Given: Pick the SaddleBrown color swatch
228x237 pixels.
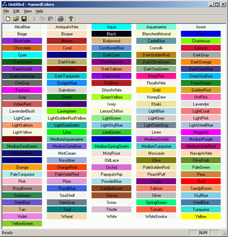Looking at the screenshot, I should (x=112, y=189).
